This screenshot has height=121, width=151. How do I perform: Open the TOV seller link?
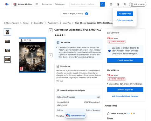pos(128,114)
